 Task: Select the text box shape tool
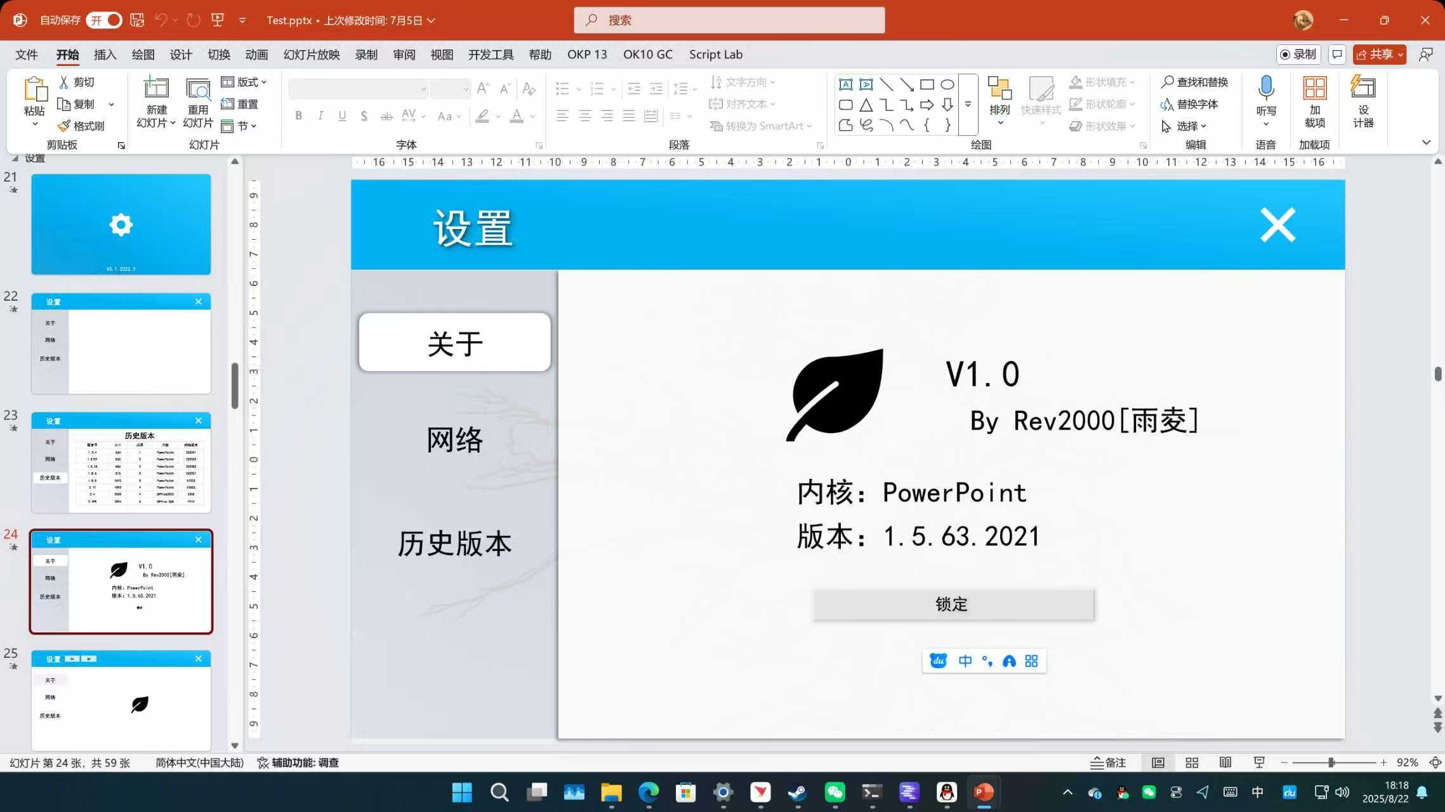coord(845,84)
